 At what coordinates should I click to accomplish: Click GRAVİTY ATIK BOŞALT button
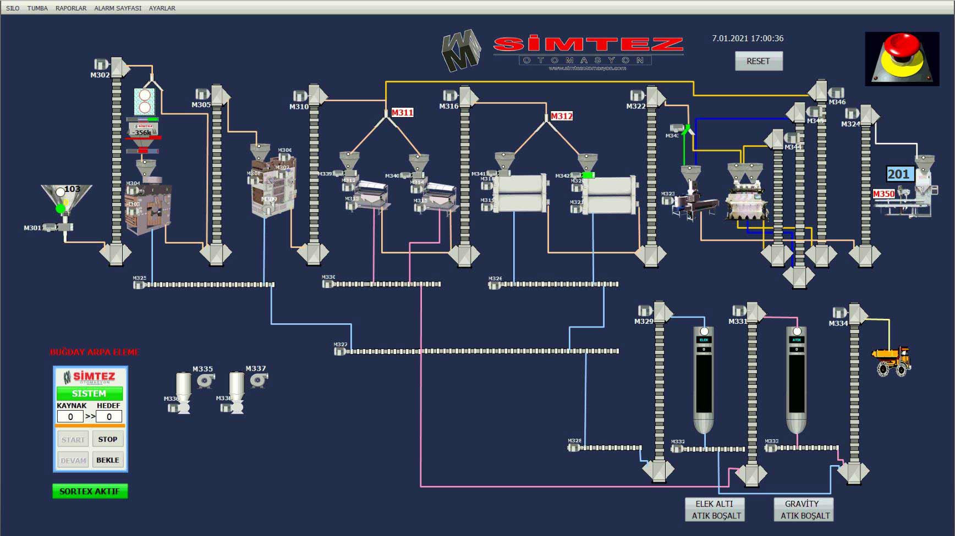coord(804,510)
